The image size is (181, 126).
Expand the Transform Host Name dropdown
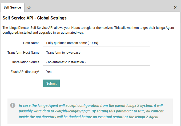96,53
